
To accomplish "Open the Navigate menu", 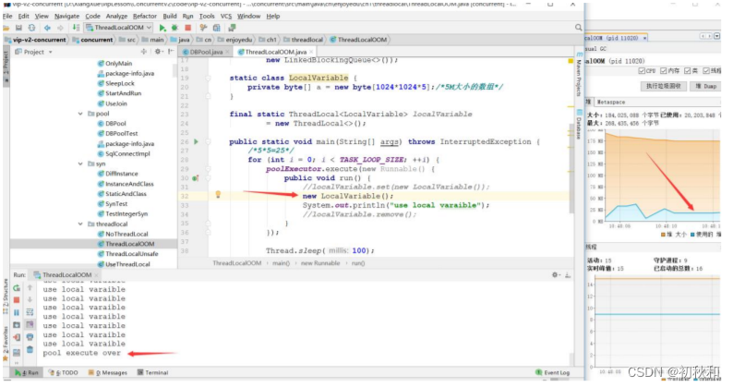I will pos(66,16).
